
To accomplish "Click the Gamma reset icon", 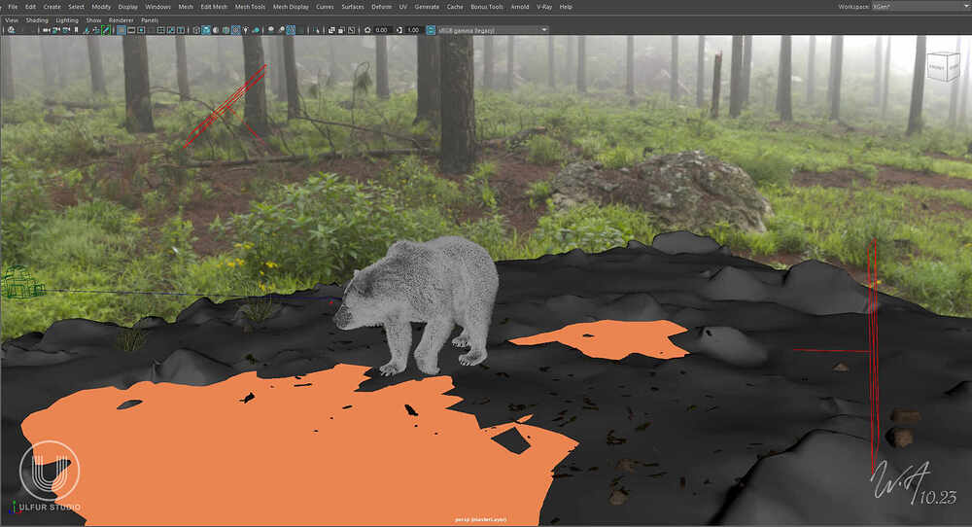I will click(x=399, y=30).
